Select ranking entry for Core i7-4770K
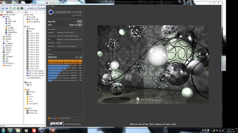 coord(65,70)
